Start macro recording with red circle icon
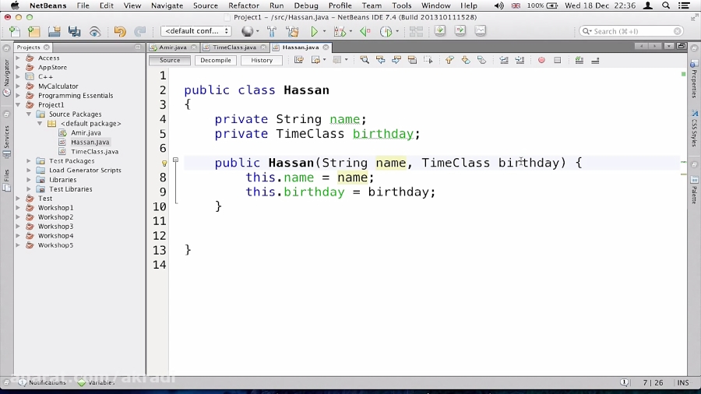Image resolution: width=701 pixels, height=394 pixels. [541, 60]
